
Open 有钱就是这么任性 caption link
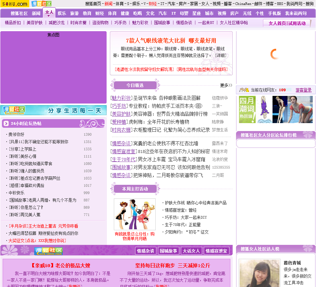point(135,236)
